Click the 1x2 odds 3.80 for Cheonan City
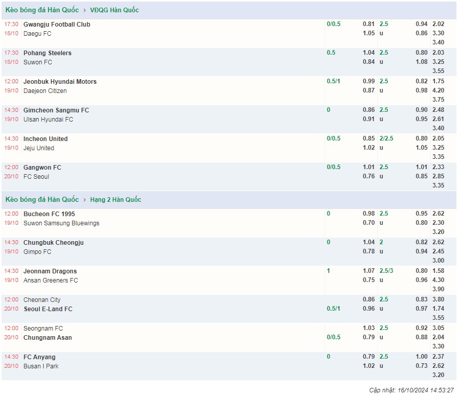The width and height of the screenshot is (459, 397). pos(438,299)
